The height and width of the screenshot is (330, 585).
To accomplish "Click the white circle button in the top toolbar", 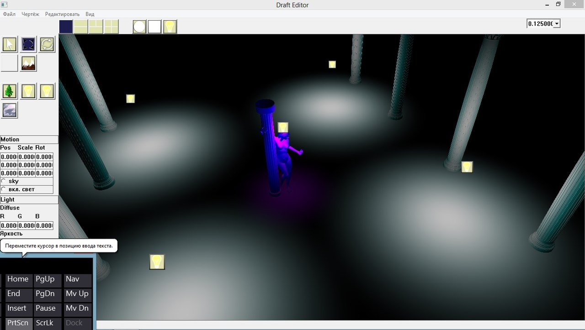I will pyautogui.click(x=139, y=26).
